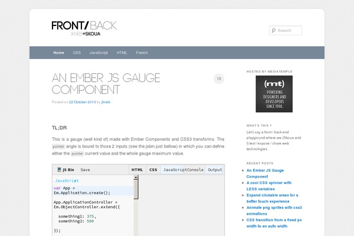The image size is (354, 236).
Task: Click the JS Bin text label
Action: click(x=68, y=170)
